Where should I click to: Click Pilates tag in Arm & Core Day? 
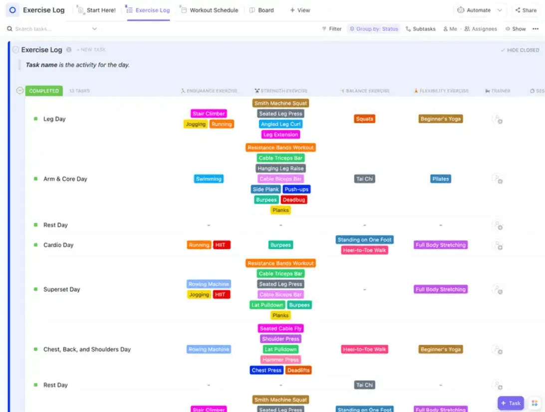tap(440, 179)
